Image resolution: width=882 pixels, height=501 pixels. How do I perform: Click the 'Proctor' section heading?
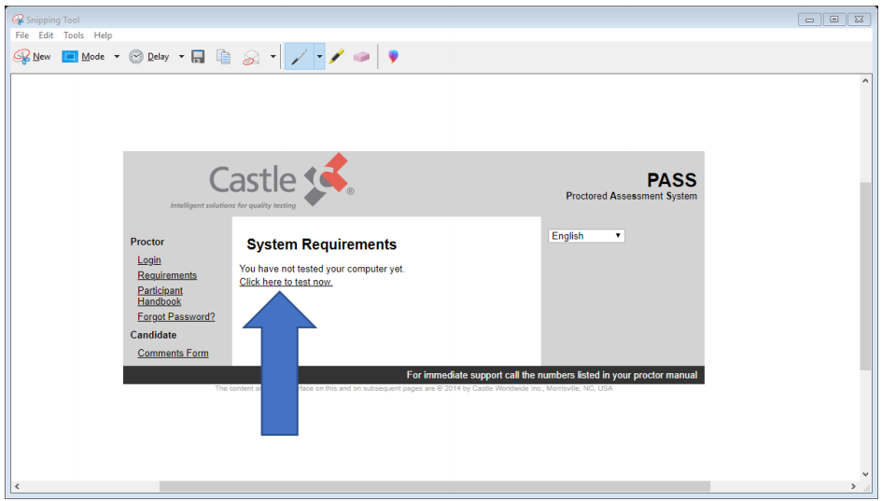coord(147,242)
